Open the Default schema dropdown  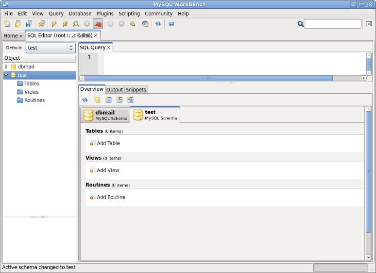pos(51,48)
